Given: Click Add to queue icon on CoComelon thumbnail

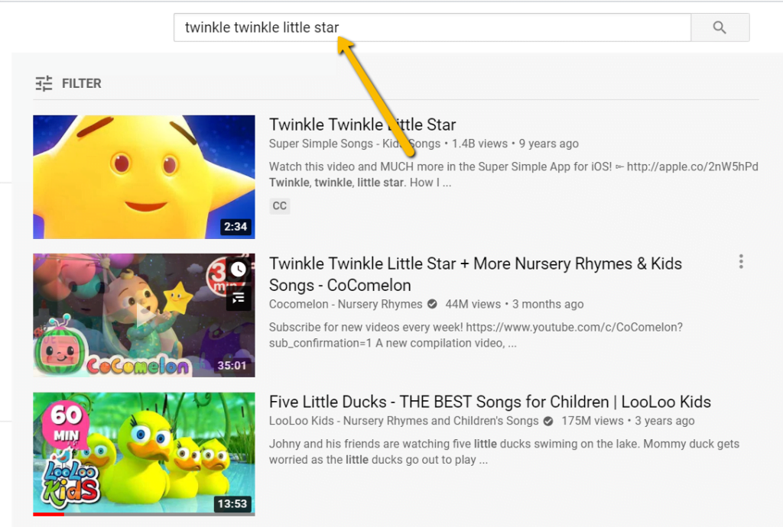Looking at the screenshot, I should (x=239, y=298).
